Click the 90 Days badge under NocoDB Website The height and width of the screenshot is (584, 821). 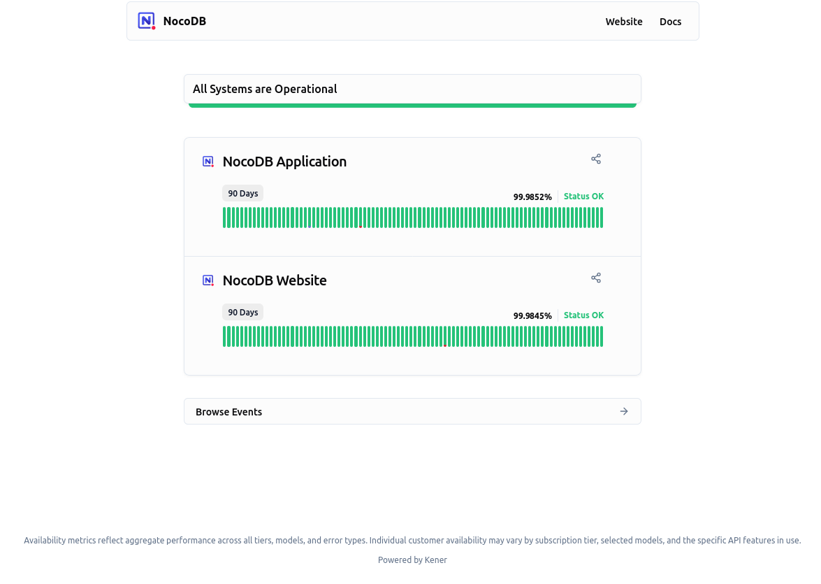[x=242, y=313]
